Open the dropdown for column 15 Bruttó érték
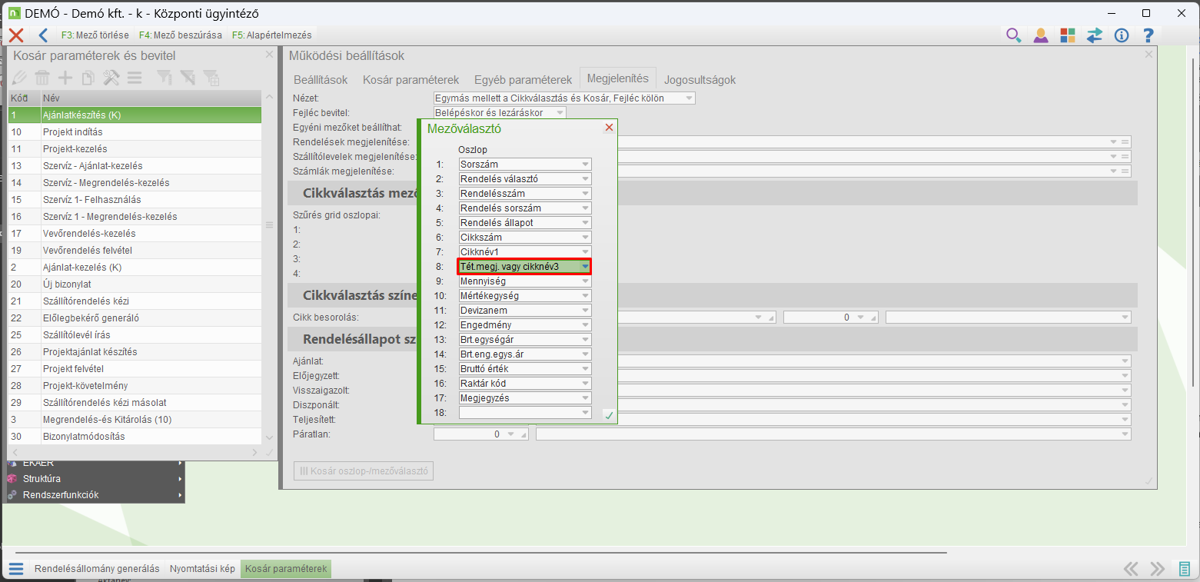Image resolution: width=1200 pixels, height=582 pixels. pos(586,369)
